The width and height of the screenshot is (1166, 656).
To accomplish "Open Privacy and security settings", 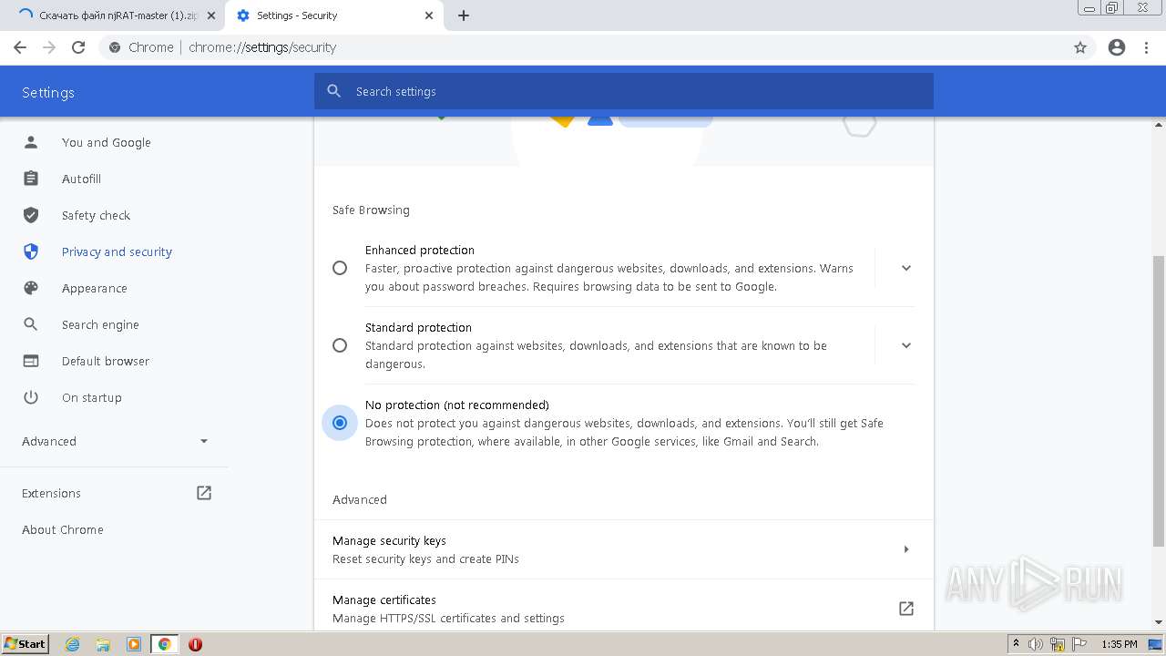I will coord(117,251).
